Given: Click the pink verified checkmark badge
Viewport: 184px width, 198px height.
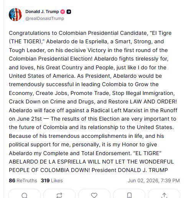Looking at the screenshot, I should [x=62, y=12].
